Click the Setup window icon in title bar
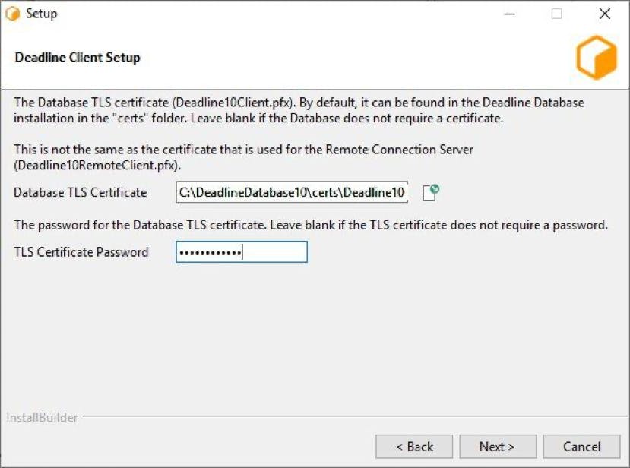630x468 pixels. click(x=13, y=14)
